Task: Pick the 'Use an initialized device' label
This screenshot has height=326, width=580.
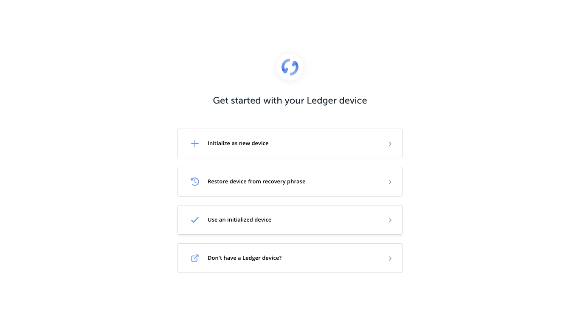Action: [239, 220]
